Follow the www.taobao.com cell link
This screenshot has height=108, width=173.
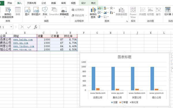point(24,46)
